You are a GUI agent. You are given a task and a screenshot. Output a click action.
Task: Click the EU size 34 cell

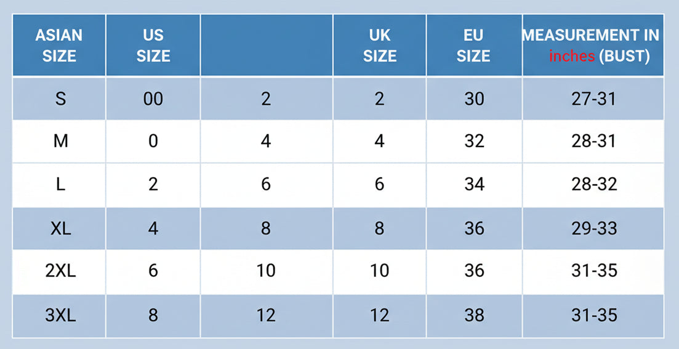tap(474, 185)
